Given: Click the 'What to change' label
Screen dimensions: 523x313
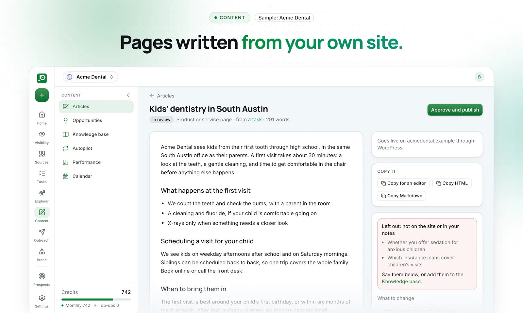Looking at the screenshot, I should point(396,298).
